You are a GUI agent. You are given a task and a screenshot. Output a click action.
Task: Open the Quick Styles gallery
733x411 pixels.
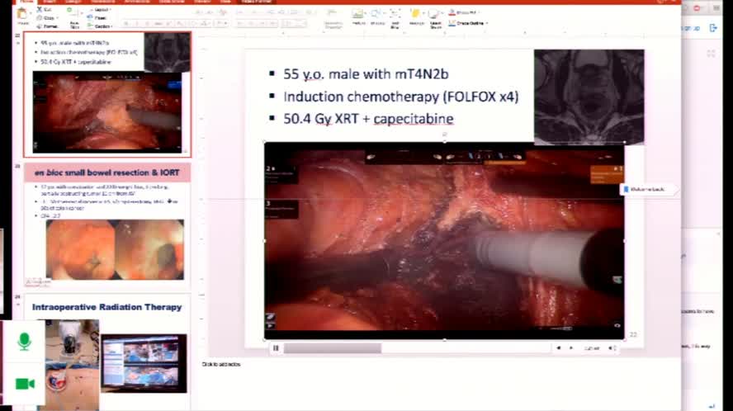click(x=435, y=13)
